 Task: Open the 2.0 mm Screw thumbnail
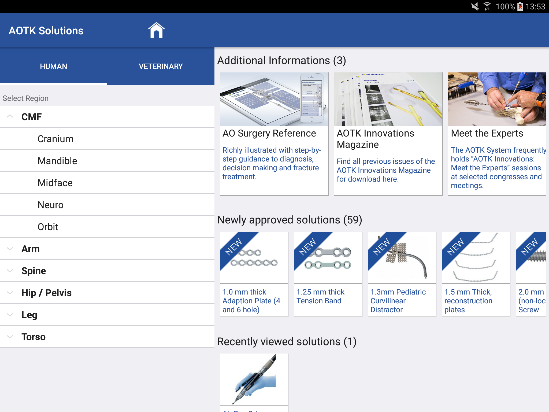(531, 257)
